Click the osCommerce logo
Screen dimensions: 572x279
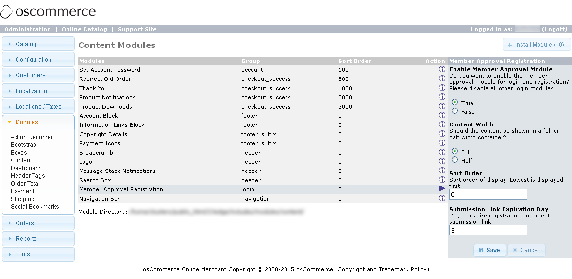(x=49, y=12)
